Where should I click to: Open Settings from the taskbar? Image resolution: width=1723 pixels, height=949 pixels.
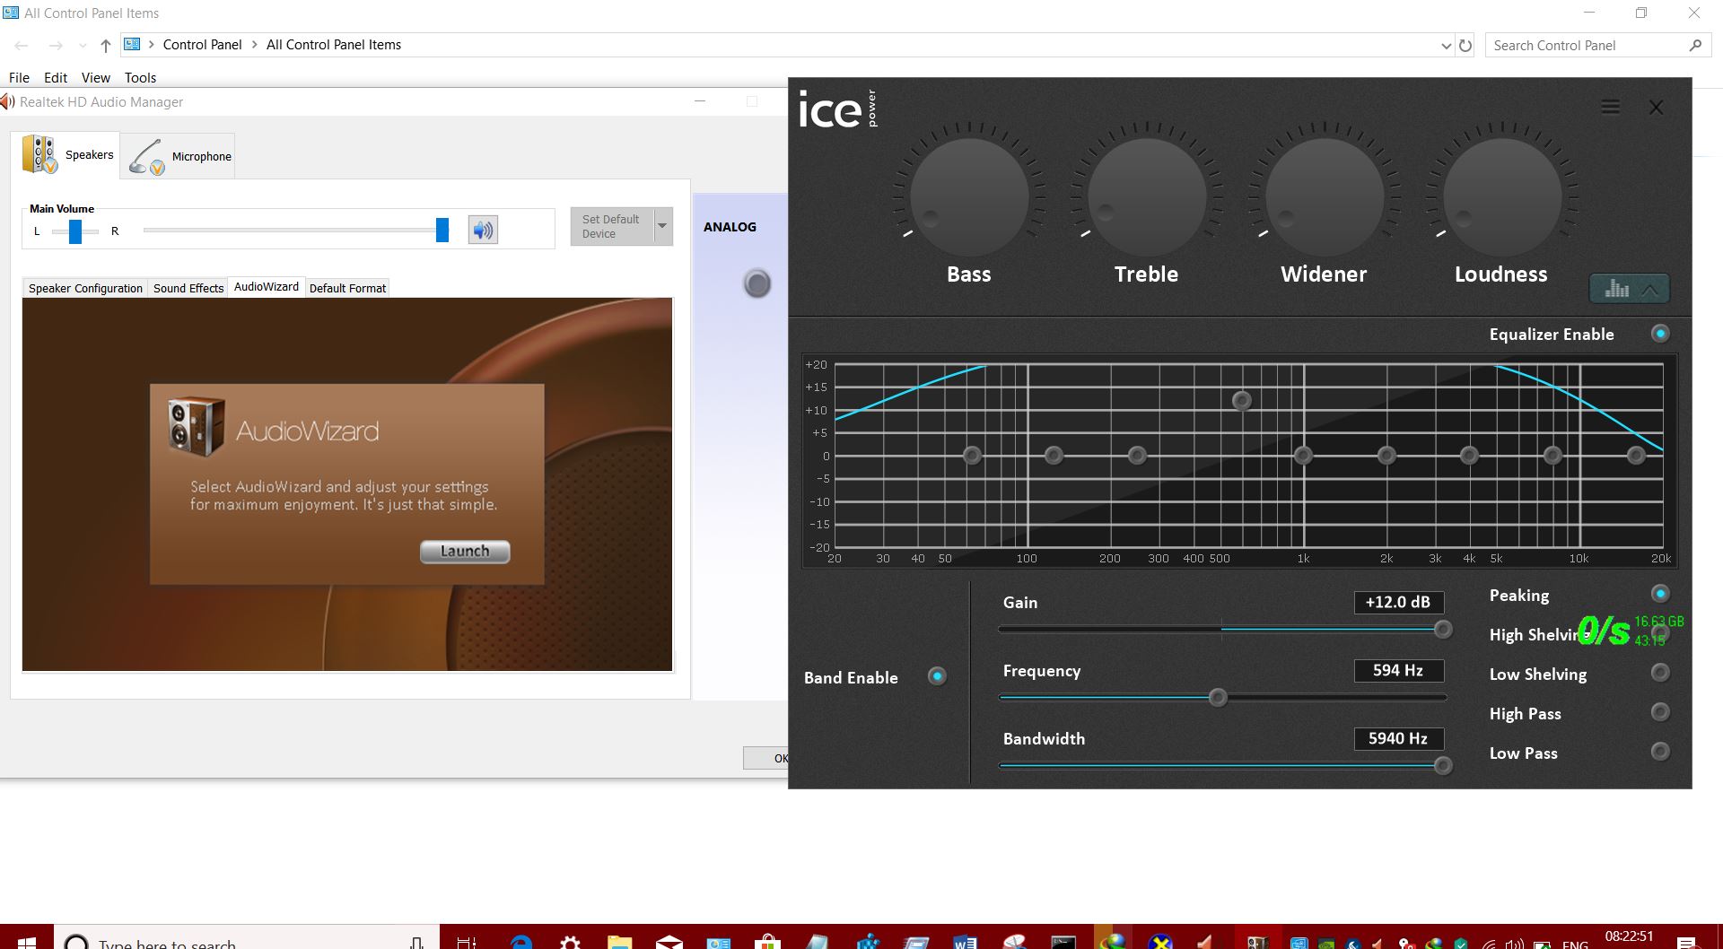pyautogui.click(x=570, y=942)
